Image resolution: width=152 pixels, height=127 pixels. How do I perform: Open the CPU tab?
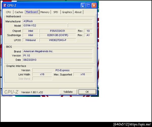click(x=8, y=12)
